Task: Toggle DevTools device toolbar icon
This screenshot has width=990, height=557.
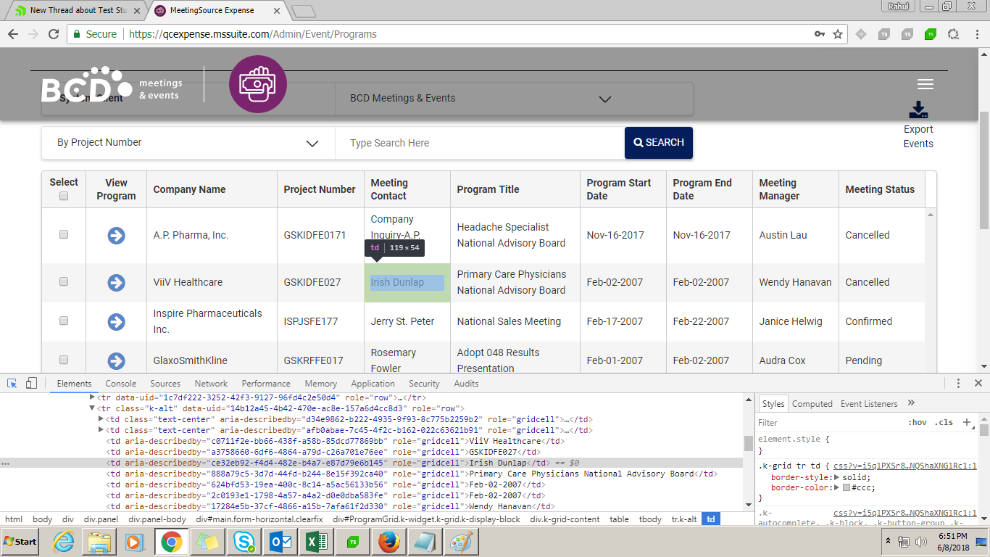Action: (31, 384)
